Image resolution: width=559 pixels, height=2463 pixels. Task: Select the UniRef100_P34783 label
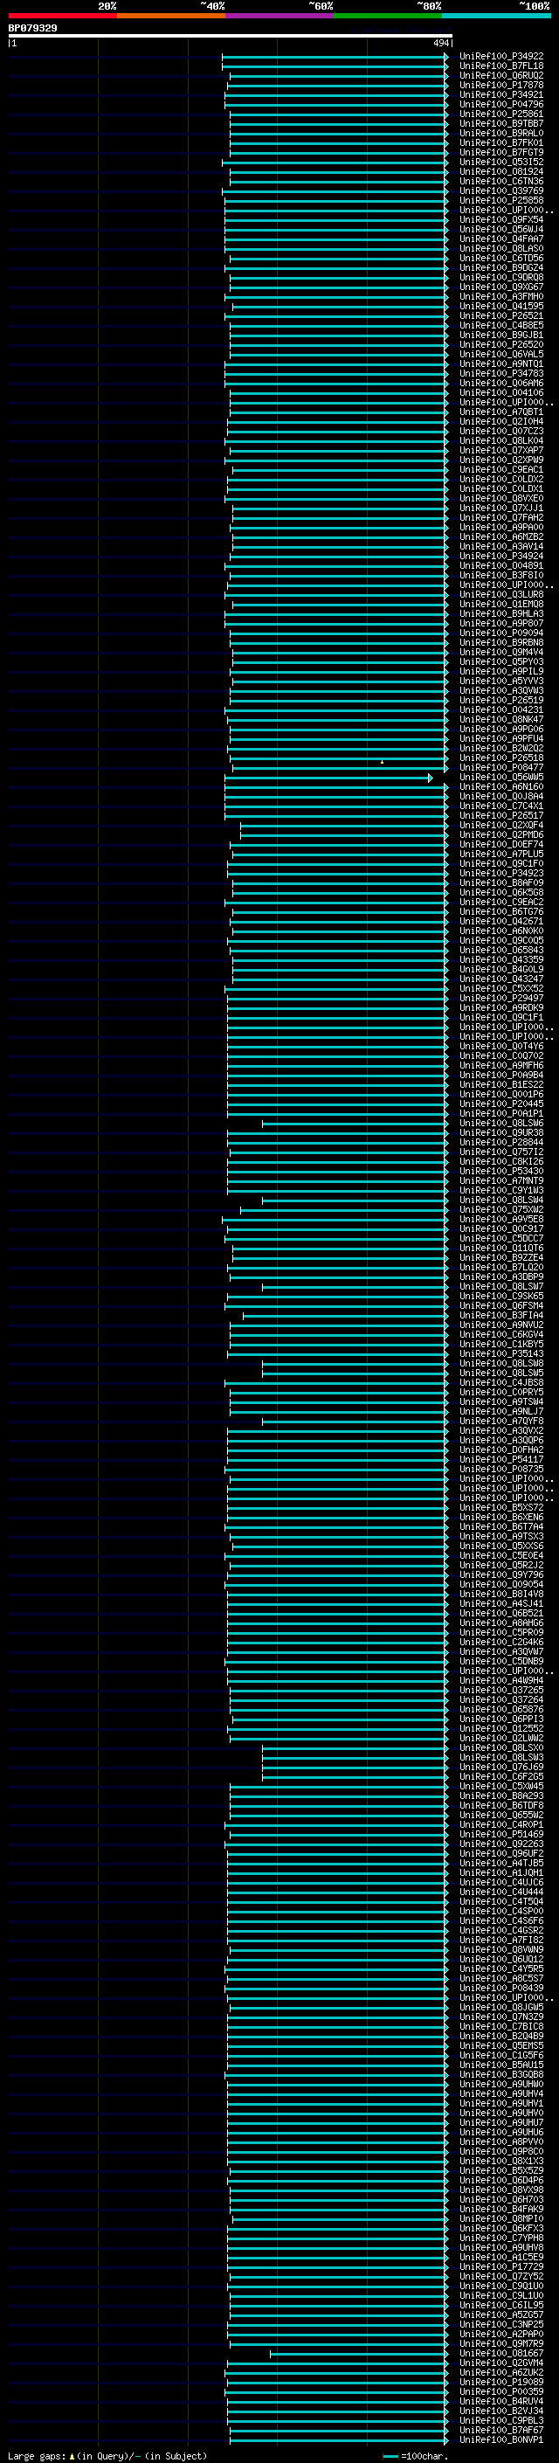[501, 374]
